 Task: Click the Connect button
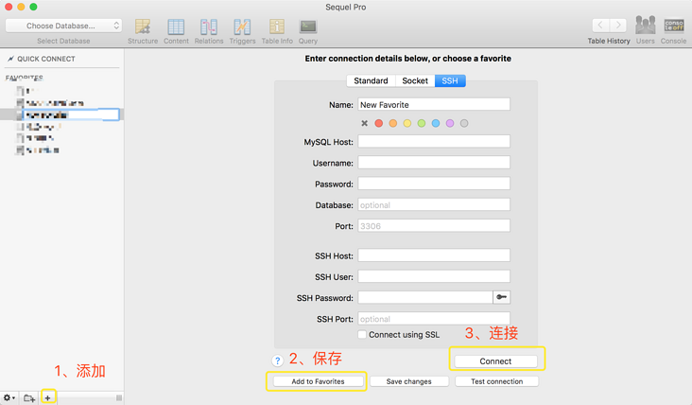tap(495, 361)
